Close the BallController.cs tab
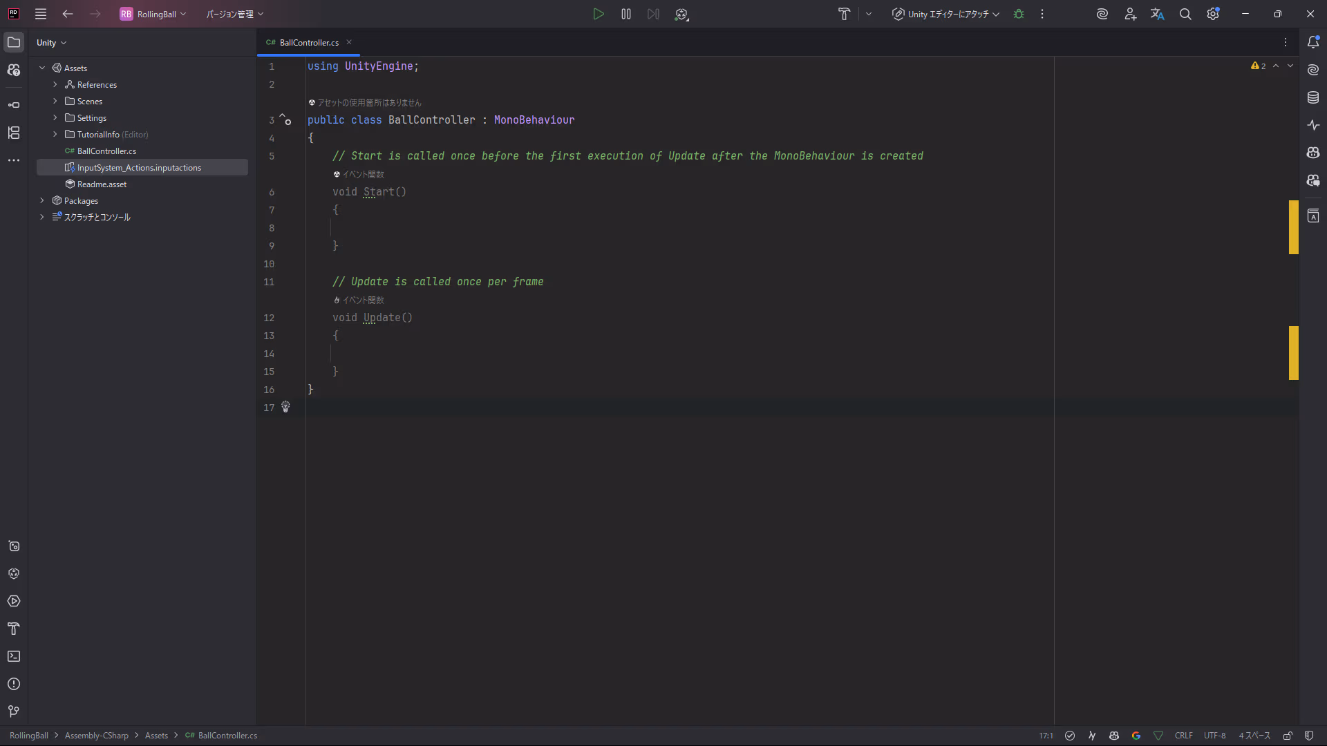Image resolution: width=1327 pixels, height=746 pixels. (x=349, y=42)
